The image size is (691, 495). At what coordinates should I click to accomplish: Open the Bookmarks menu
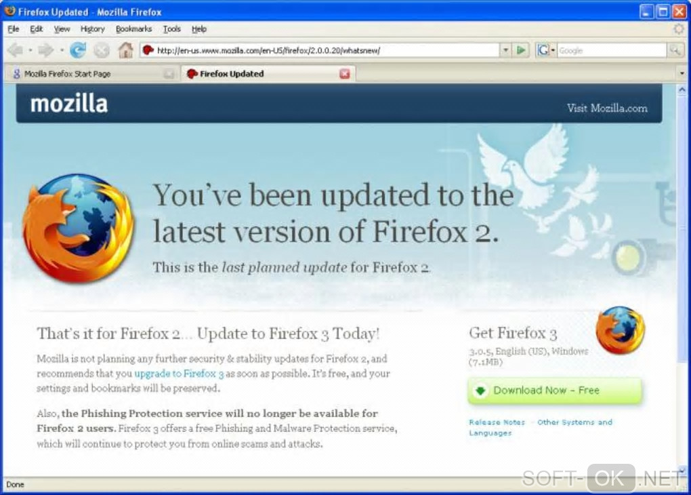click(133, 29)
